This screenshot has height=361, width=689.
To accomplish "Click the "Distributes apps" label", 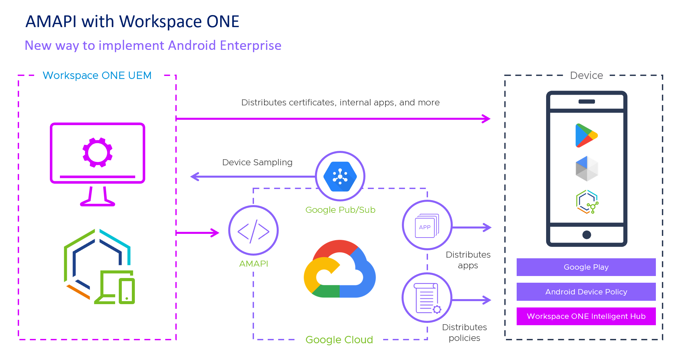I will (x=468, y=260).
